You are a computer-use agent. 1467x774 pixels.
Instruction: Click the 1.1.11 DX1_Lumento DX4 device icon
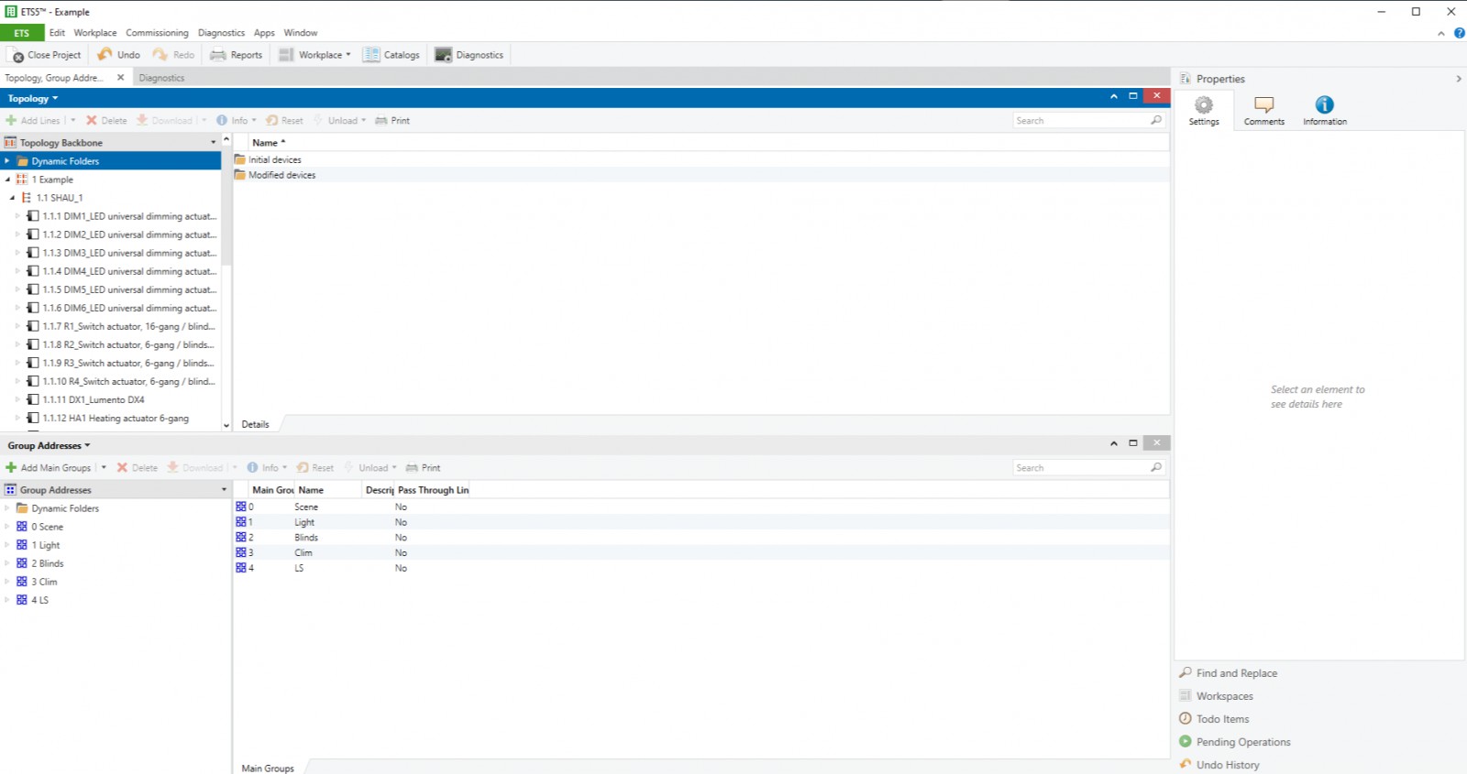[33, 399]
